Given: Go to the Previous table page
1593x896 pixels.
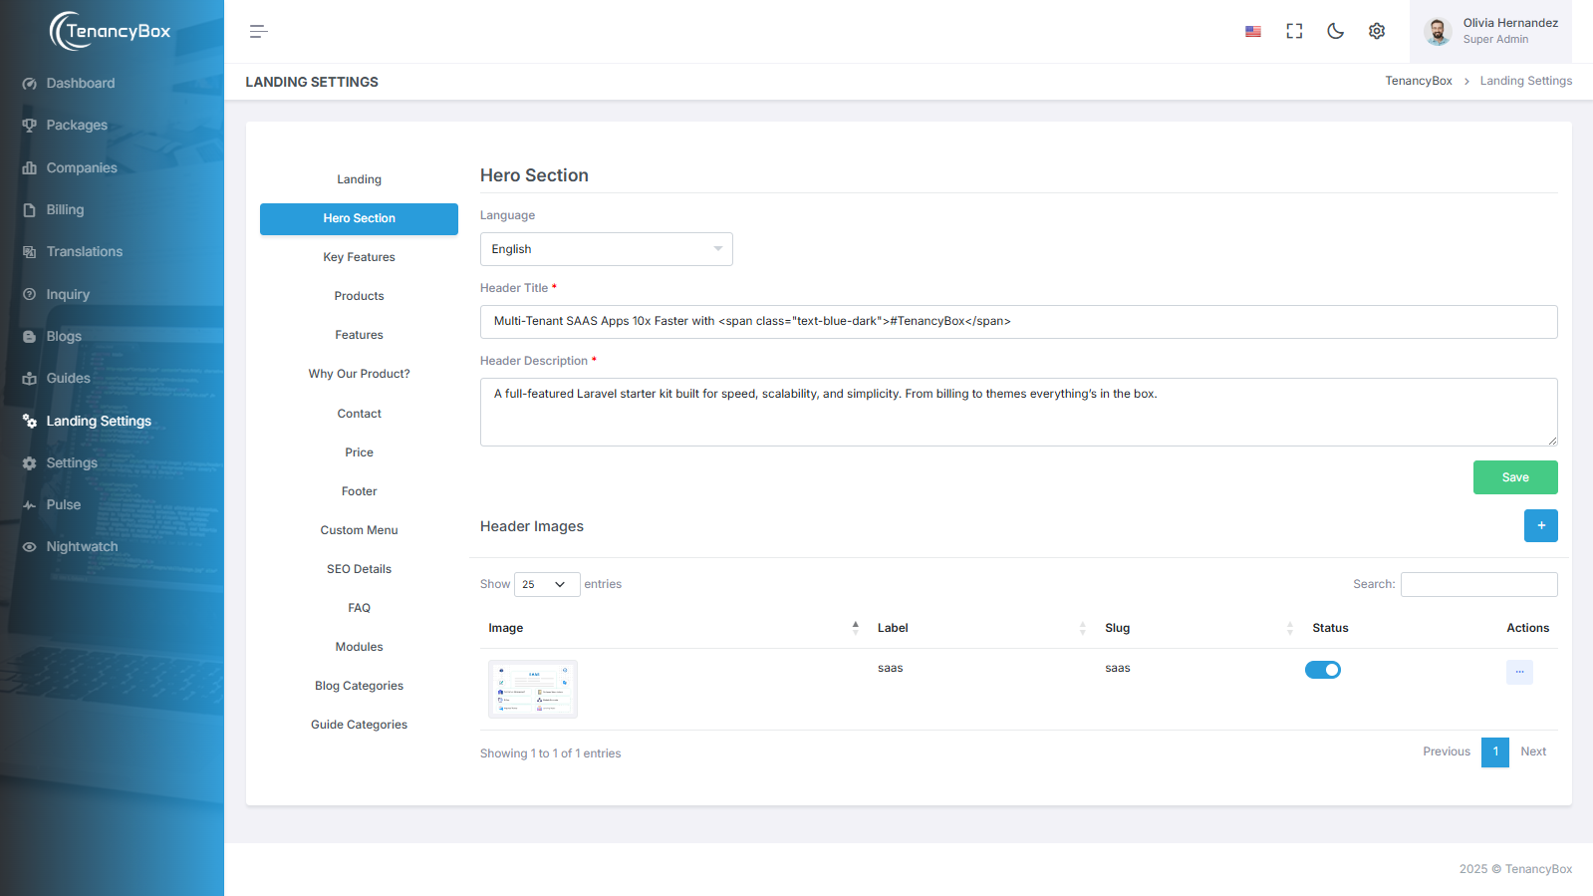Looking at the screenshot, I should (1447, 752).
